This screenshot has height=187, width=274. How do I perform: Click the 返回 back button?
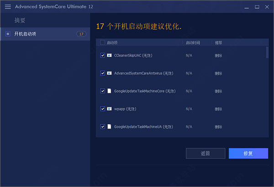(x=205, y=154)
